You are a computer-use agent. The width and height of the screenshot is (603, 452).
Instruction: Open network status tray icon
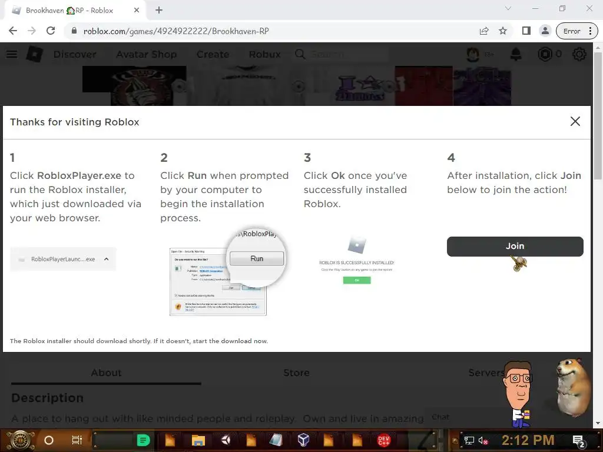469,440
